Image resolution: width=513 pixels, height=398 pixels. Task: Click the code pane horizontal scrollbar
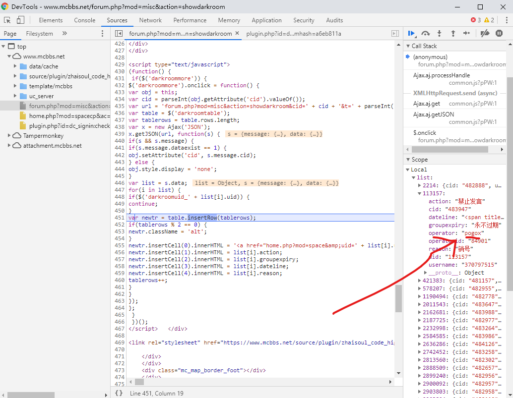(x=139, y=382)
